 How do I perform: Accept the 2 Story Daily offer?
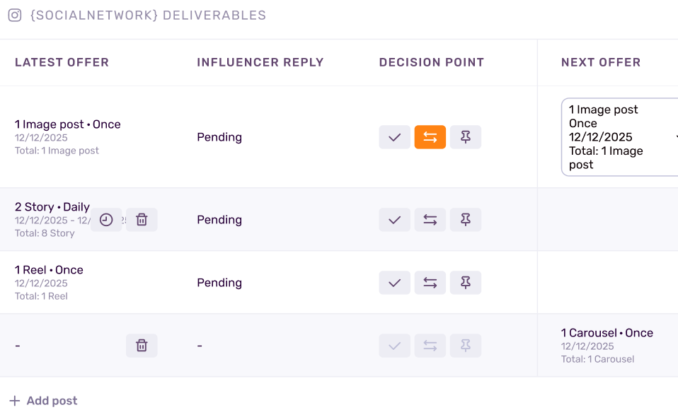[395, 220]
